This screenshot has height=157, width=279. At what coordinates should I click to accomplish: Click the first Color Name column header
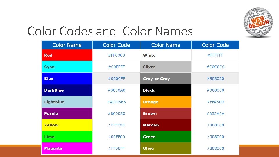[x=67, y=45]
